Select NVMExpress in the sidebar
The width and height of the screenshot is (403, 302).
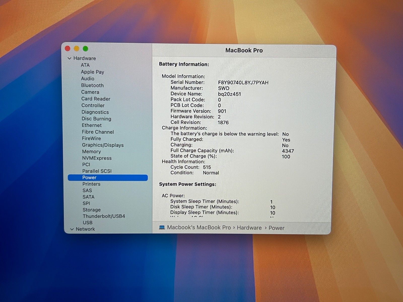(x=97, y=158)
